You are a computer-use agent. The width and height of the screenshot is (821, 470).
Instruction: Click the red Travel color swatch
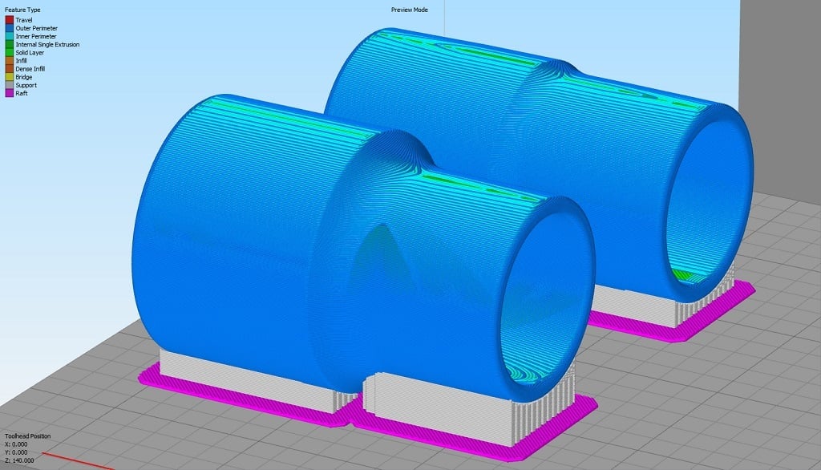(10, 20)
